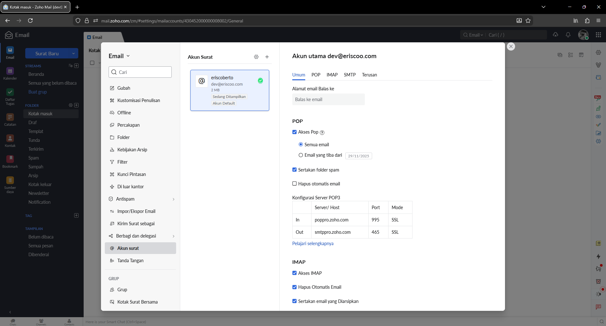Enable Hapus otomatis email checkbox
Image resolution: width=606 pixels, height=326 pixels.
pyautogui.click(x=294, y=184)
